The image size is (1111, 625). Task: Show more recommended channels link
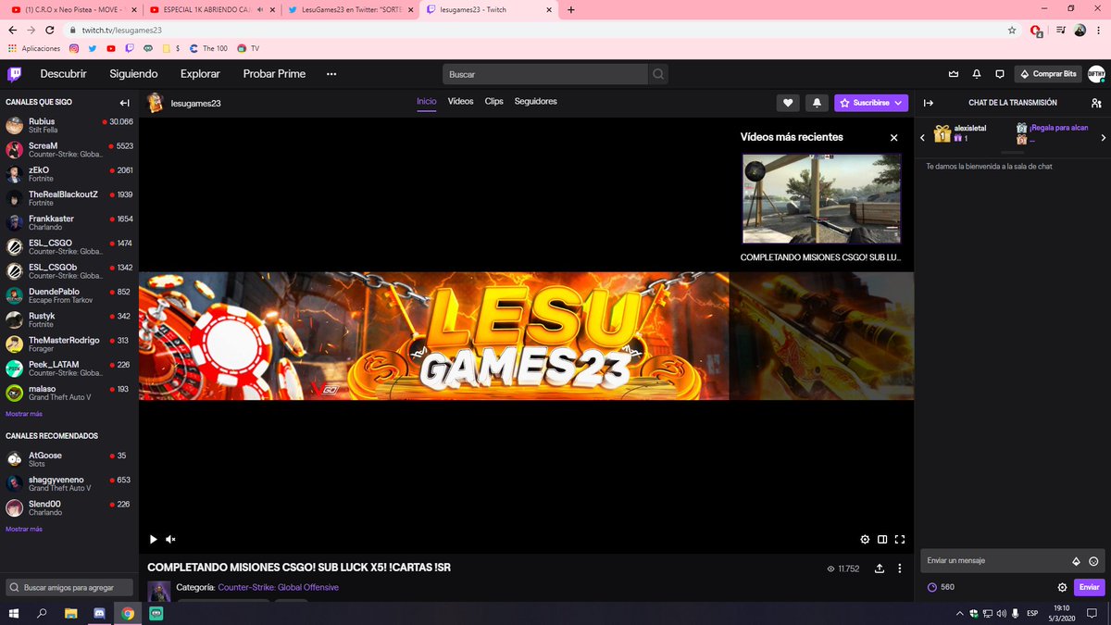click(24, 529)
